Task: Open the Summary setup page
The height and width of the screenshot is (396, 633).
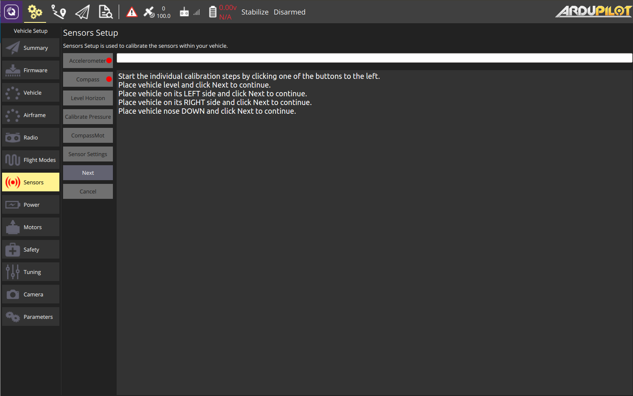Action: click(31, 48)
